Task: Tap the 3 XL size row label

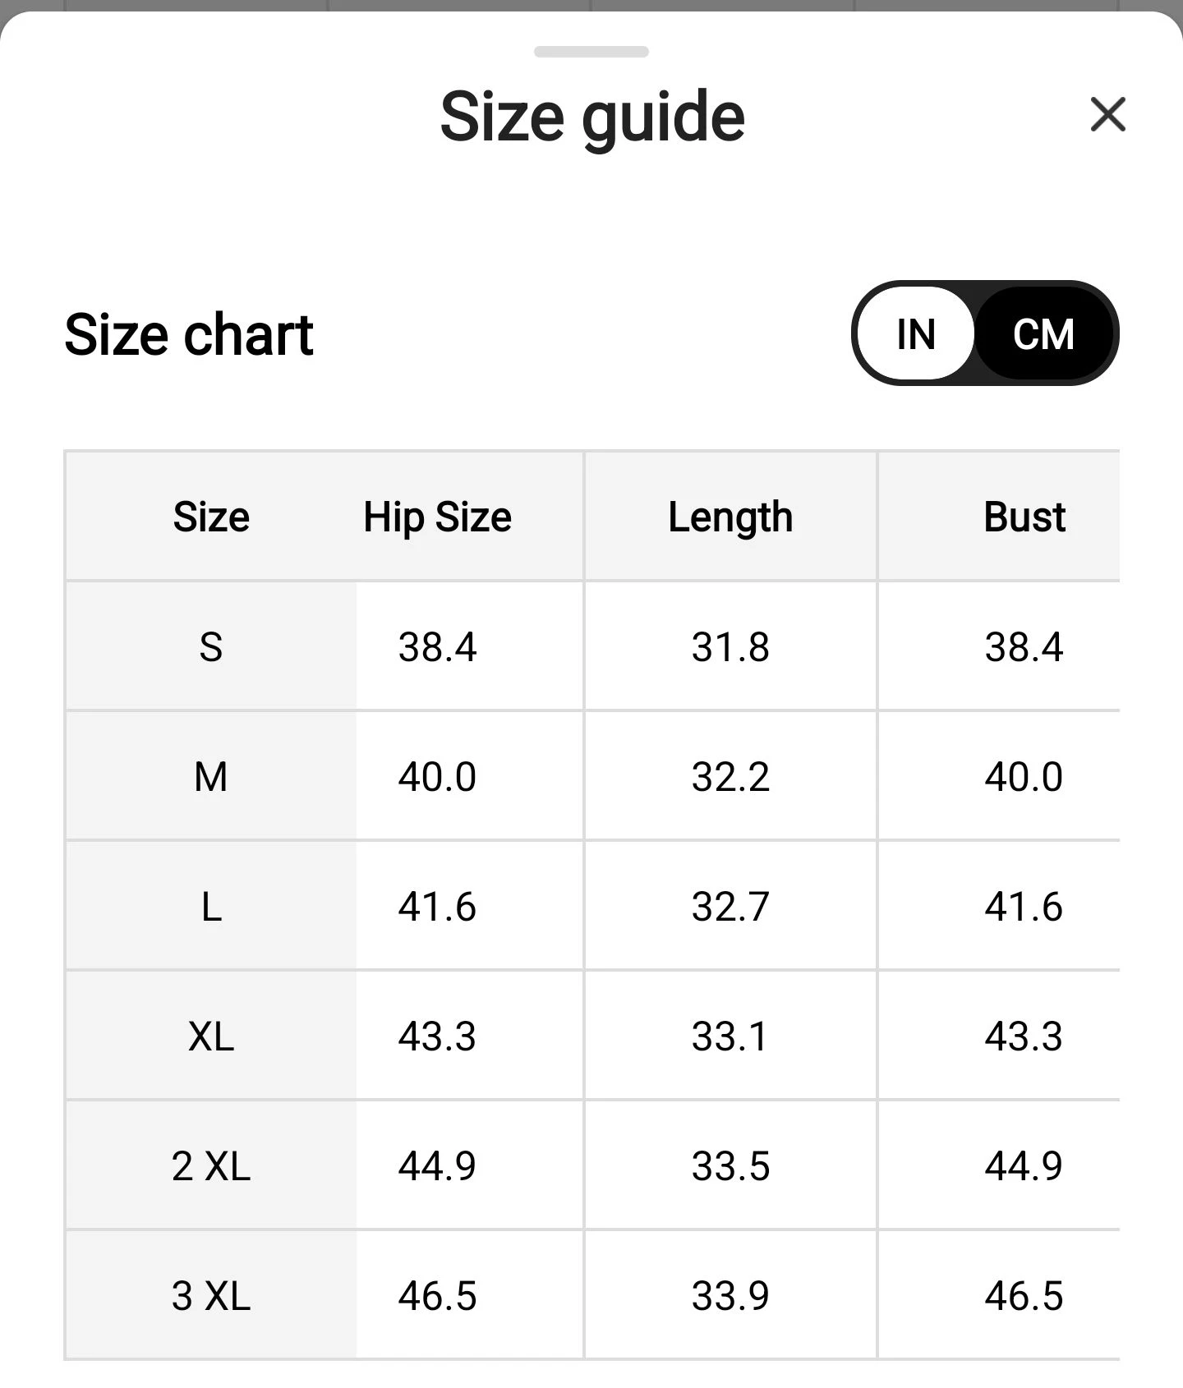Action: (211, 1295)
